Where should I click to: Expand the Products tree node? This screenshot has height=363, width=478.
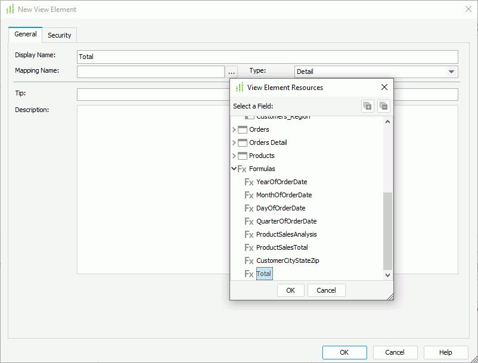[x=234, y=155]
